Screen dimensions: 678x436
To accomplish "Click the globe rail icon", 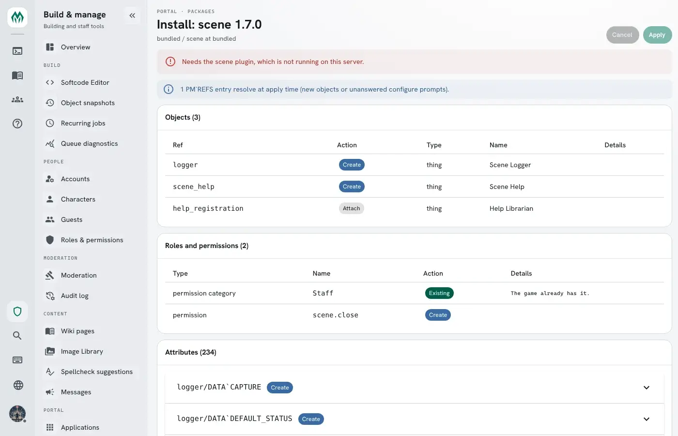I will (x=18, y=385).
